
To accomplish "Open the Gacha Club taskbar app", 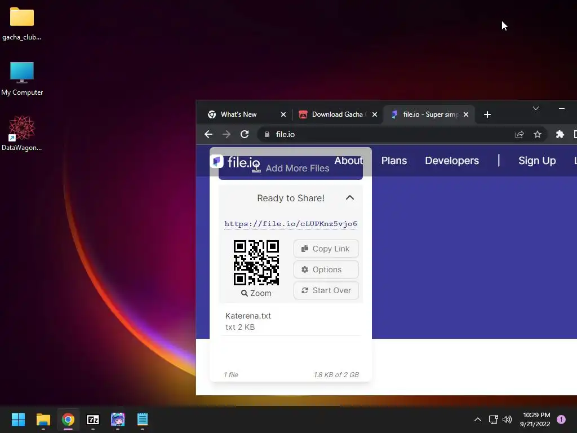I will (x=118, y=419).
